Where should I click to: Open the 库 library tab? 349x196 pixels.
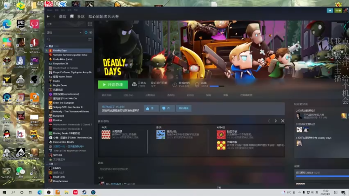click(72, 17)
